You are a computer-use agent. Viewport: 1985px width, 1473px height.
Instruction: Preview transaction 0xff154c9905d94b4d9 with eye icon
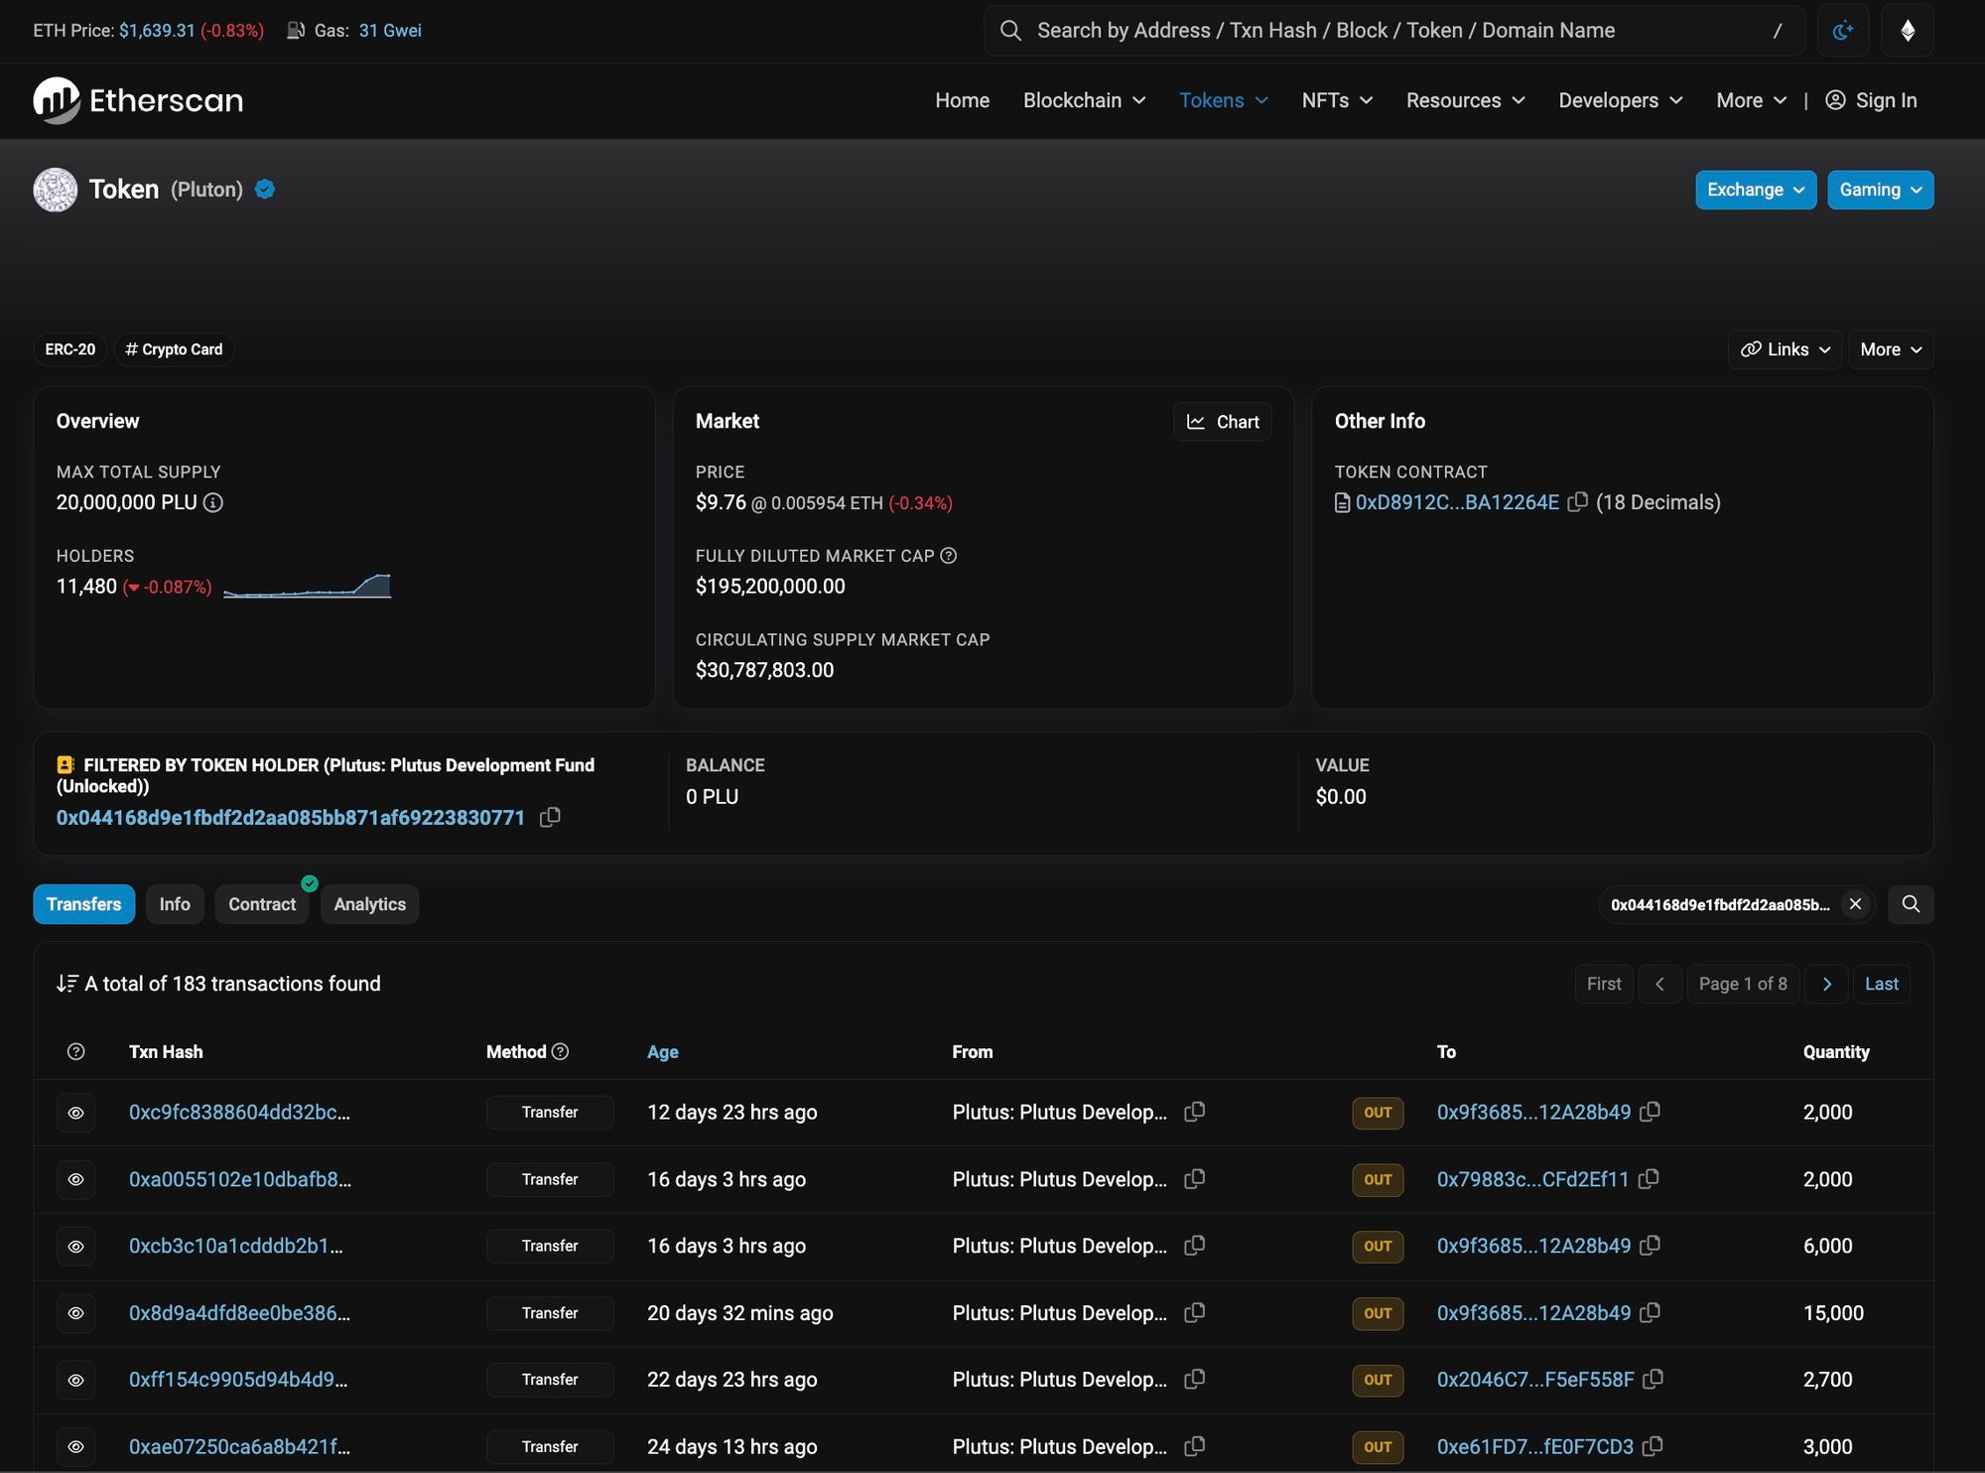coord(75,1380)
